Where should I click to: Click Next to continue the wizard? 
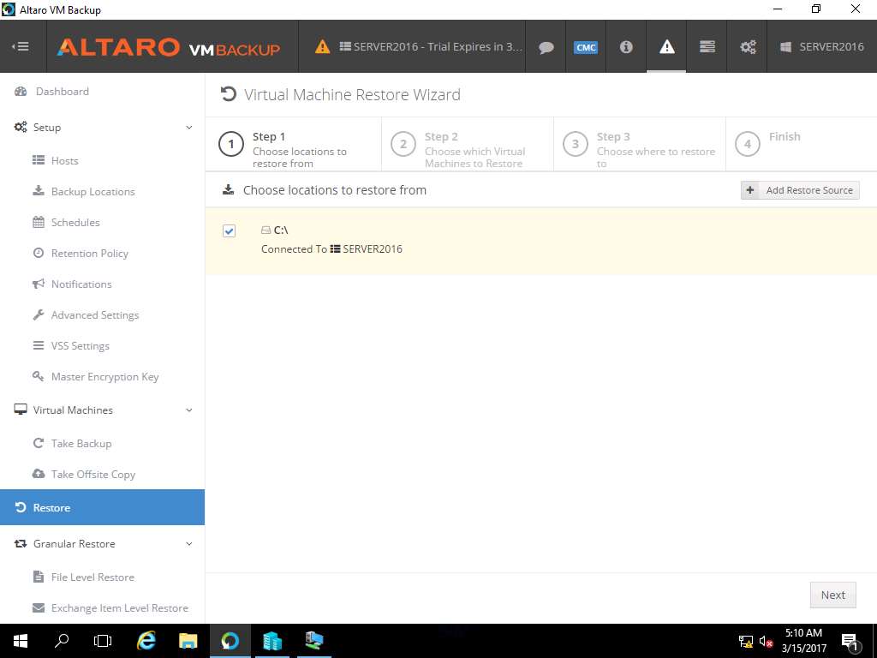coord(832,595)
